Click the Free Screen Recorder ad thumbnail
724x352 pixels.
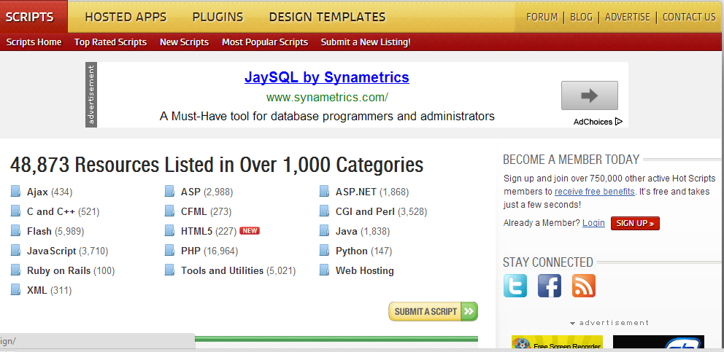coord(557,344)
